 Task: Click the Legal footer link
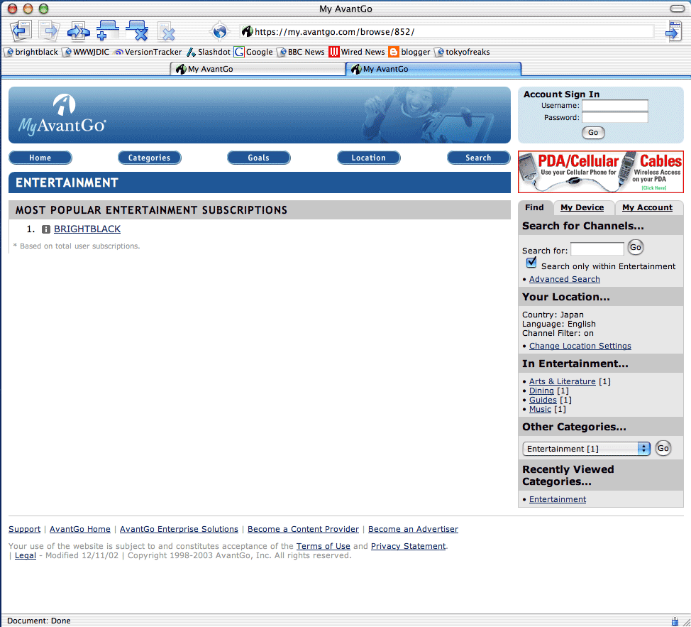(x=26, y=555)
